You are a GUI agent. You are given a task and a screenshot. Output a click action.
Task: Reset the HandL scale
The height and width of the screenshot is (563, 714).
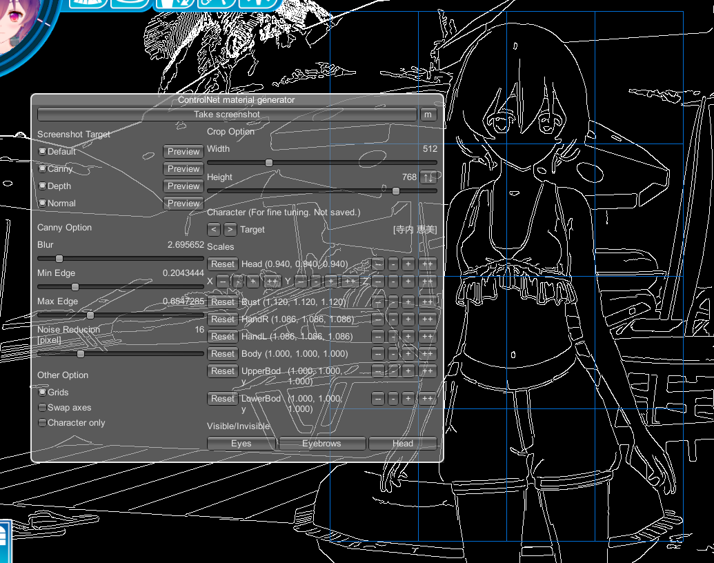point(223,337)
